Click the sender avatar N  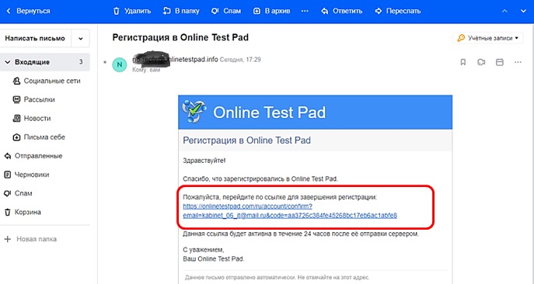pos(120,64)
